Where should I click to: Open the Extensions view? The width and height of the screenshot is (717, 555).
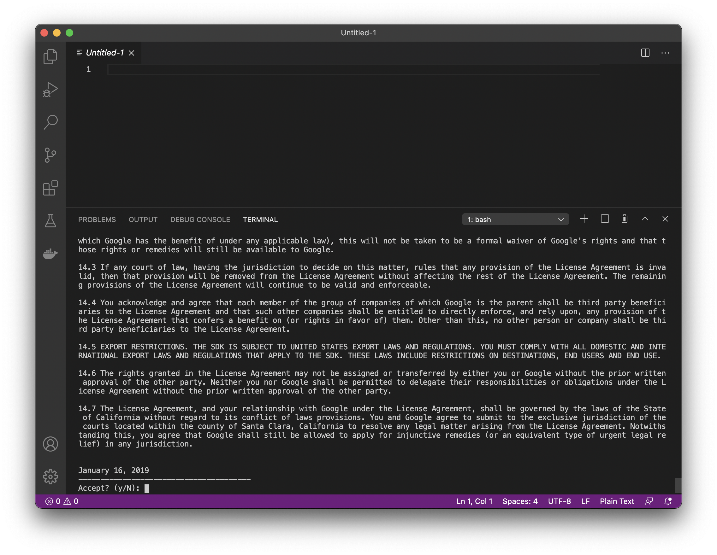(x=50, y=188)
